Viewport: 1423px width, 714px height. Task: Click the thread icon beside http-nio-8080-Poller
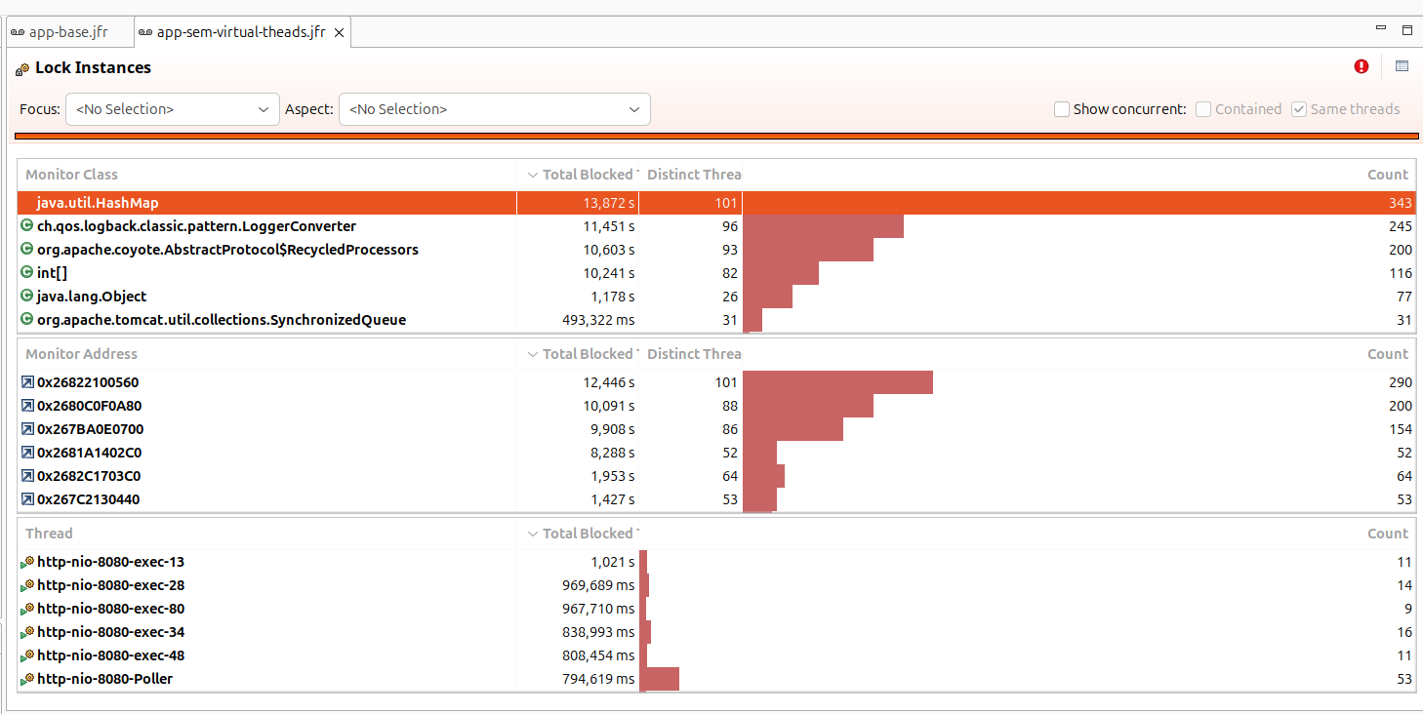click(26, 679)
